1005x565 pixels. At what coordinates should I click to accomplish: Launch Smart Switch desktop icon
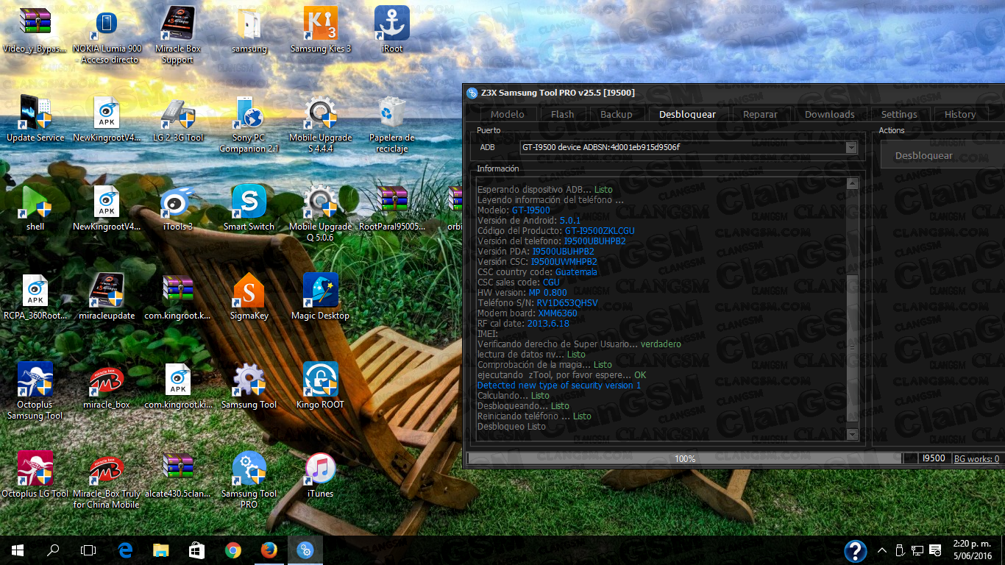click(249, 202)
